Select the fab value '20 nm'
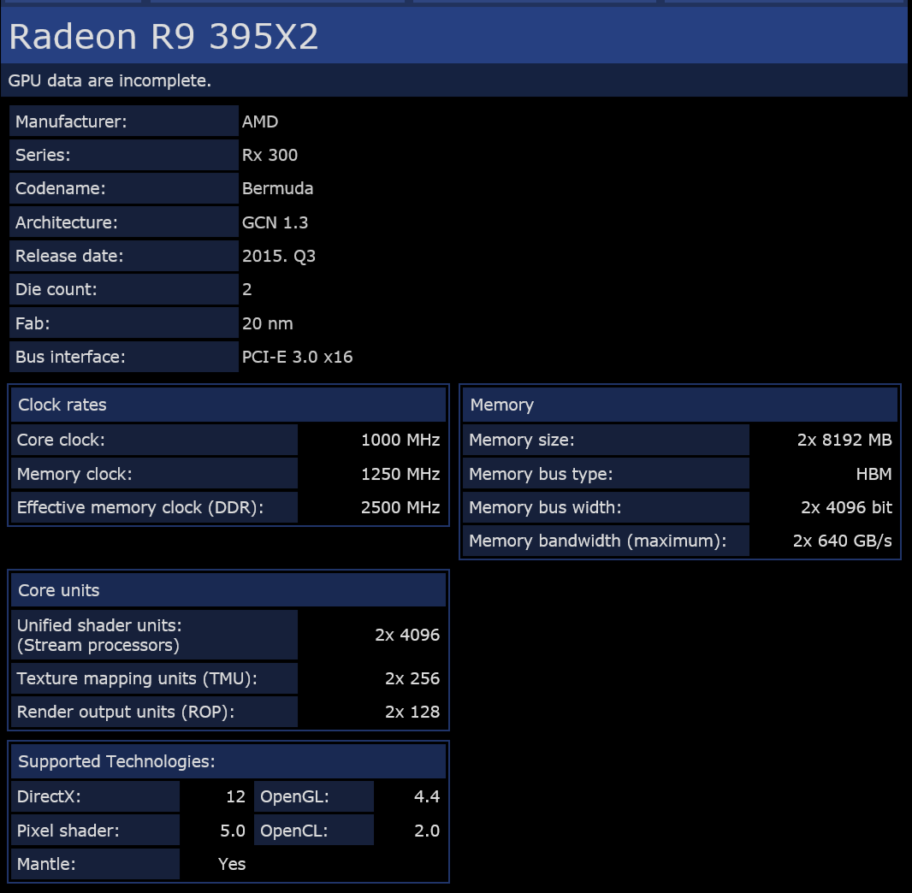 click(268, 323)
